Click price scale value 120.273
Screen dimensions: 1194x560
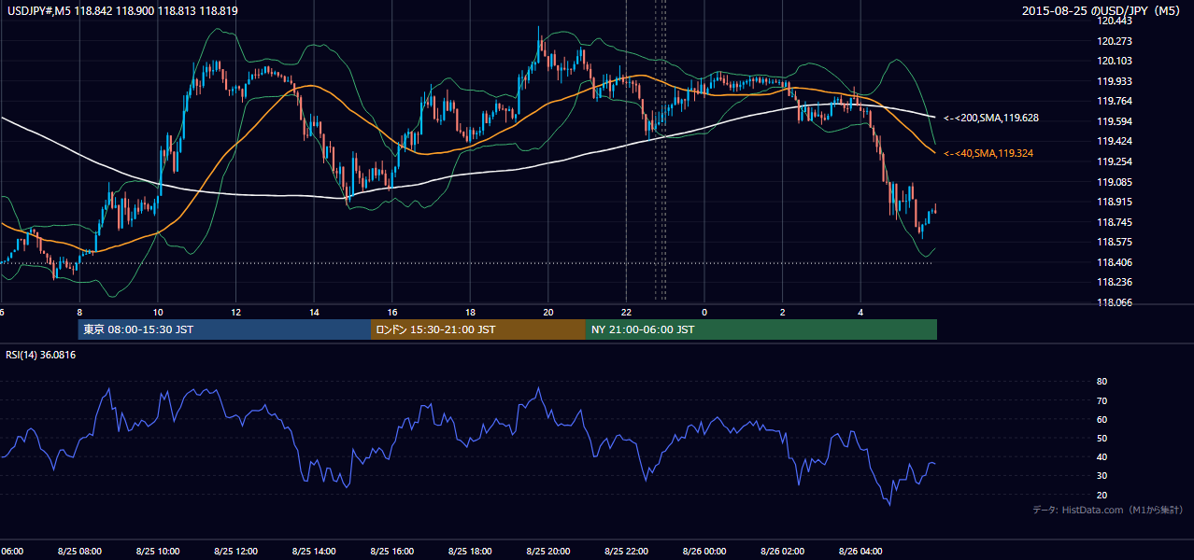(x=1116, y=41)
